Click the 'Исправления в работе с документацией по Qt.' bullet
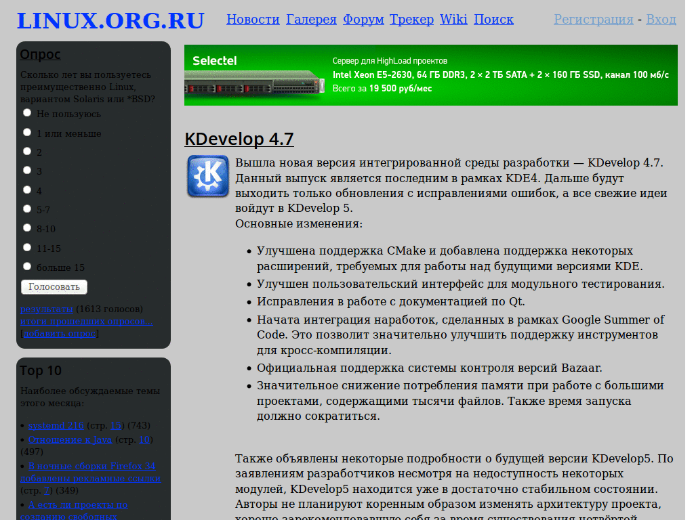This screenshot has height=520, width=694. pyautogui.click(x=391, y=301)
